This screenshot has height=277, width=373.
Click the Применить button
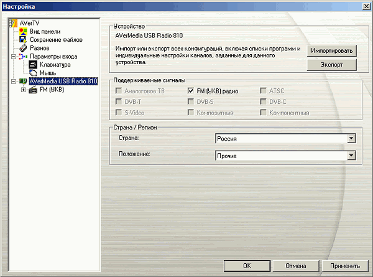coord(345,266)
